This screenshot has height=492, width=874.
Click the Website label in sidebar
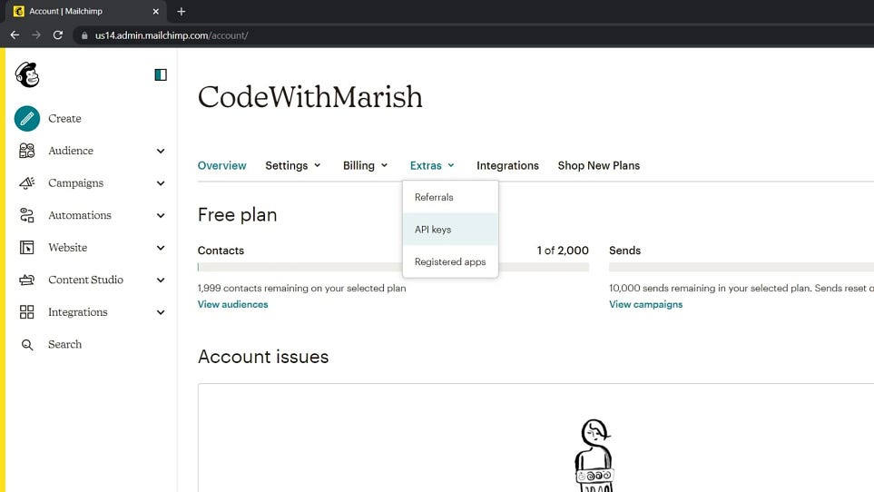(67, 248)
